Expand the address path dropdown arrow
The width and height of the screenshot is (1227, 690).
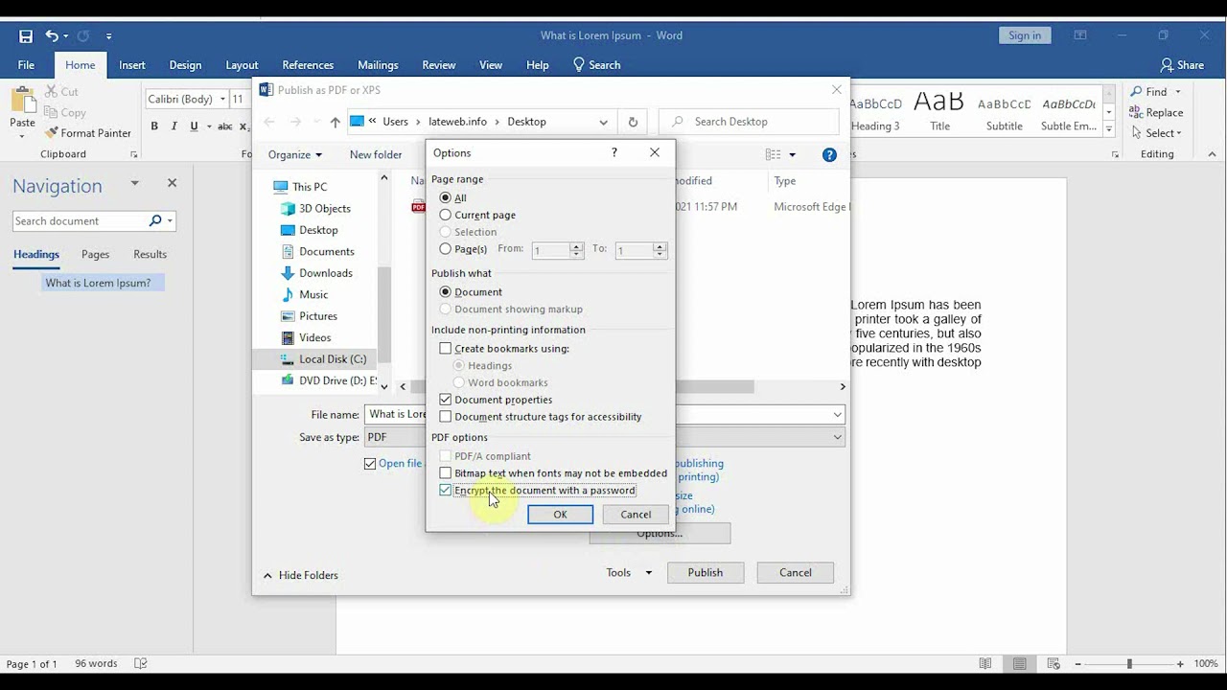(603, 122)
